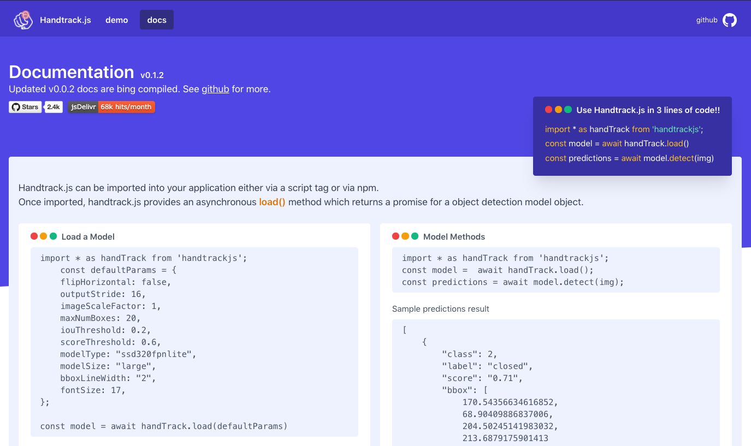Click the 'Sample predictions result' label
Screen dimensions: 751x446
[x=441, y=309]
